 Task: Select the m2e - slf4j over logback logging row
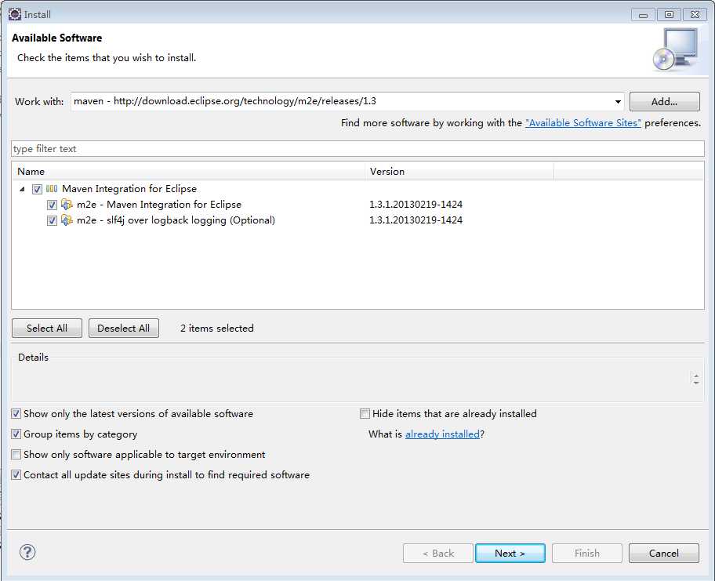[x=176, y=220]
